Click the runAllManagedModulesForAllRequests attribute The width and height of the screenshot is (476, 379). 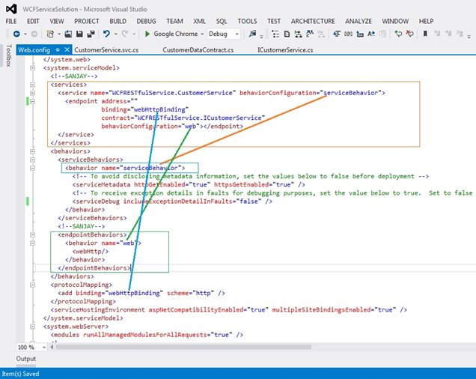pyautogui.click(x=145, y=335)
